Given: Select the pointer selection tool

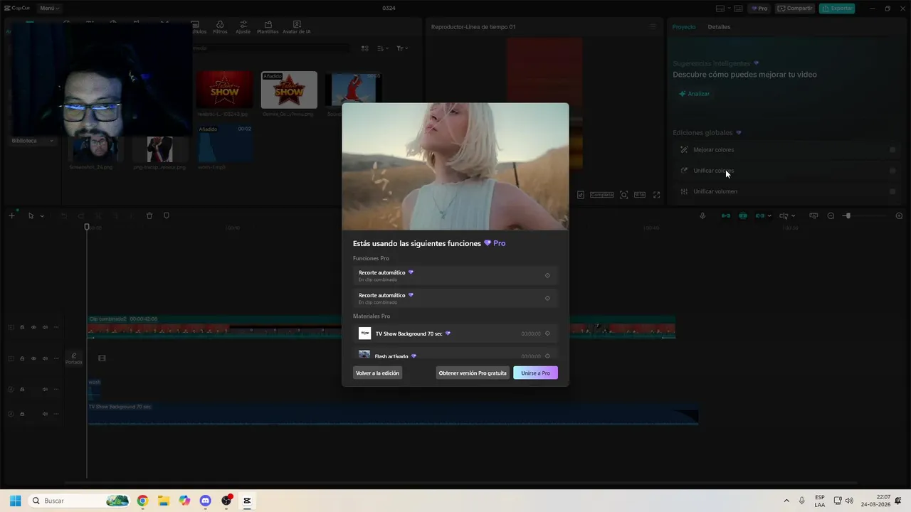Looking at the screenshot, I should click(31, 215).
